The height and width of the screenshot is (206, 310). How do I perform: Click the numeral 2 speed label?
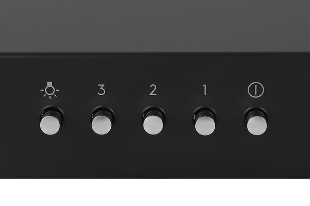click(x=153, y=90)
